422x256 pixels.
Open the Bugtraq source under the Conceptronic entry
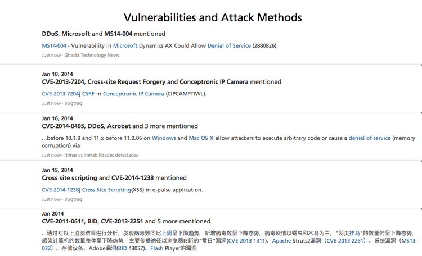pos(73,104)
